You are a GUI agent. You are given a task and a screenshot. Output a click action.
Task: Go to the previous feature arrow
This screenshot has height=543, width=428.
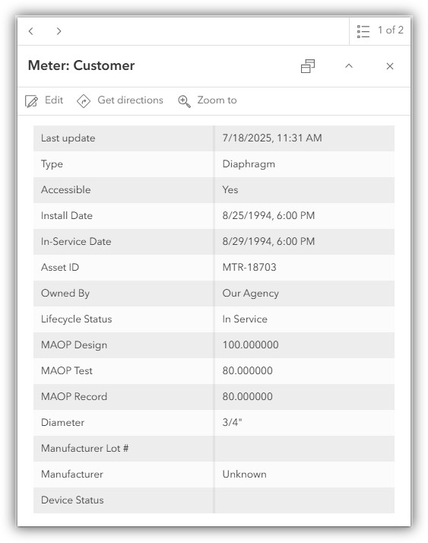pyautogui.click(x=31, y=31)
